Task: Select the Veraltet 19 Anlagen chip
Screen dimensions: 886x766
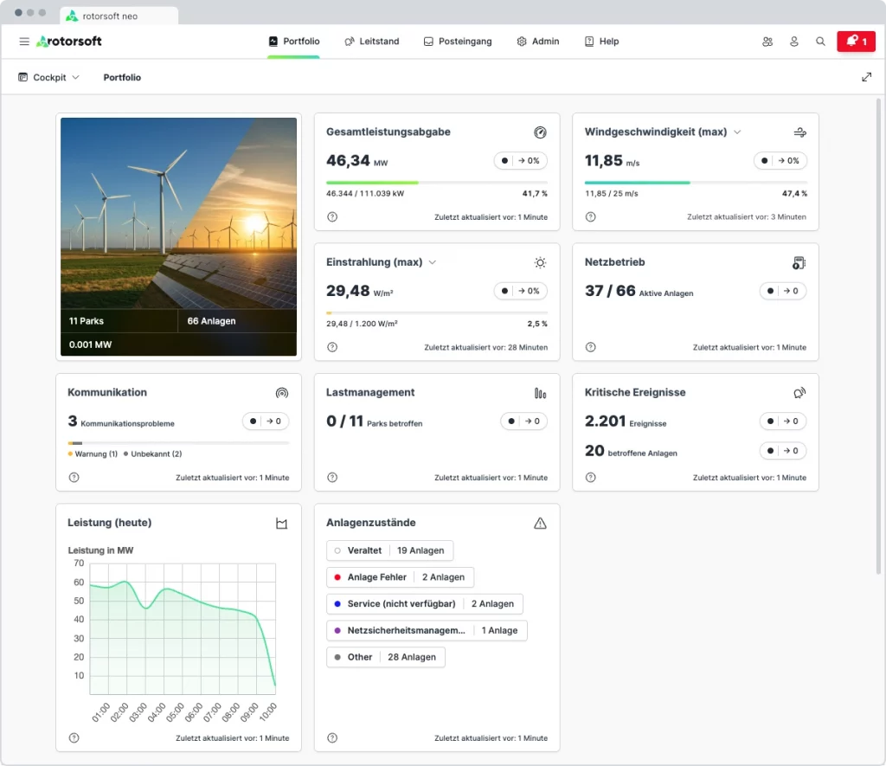Action: click(389, 550)
